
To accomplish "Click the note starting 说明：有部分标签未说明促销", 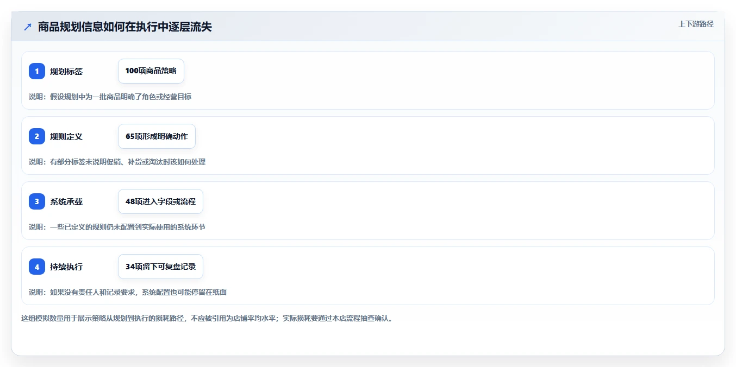I will pos(117,162).
